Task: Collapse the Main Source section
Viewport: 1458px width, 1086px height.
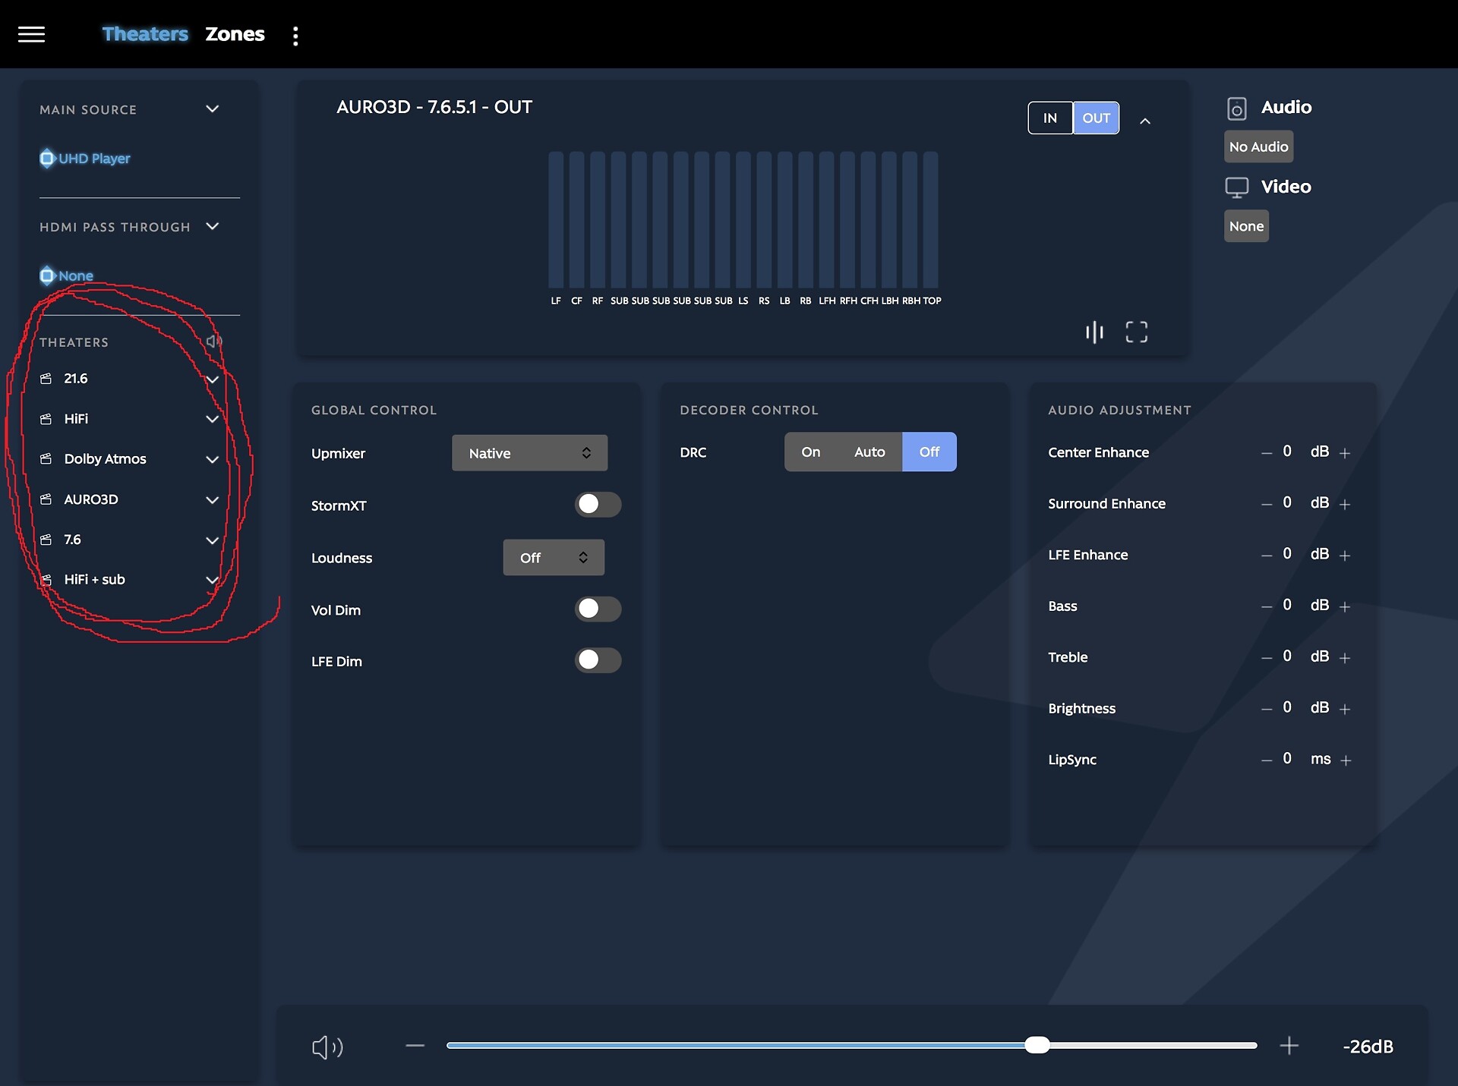Action: coord(213,109)
